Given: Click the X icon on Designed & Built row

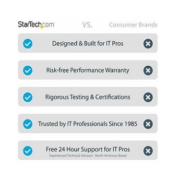Looking at the screenshot, I should point(148,44).
